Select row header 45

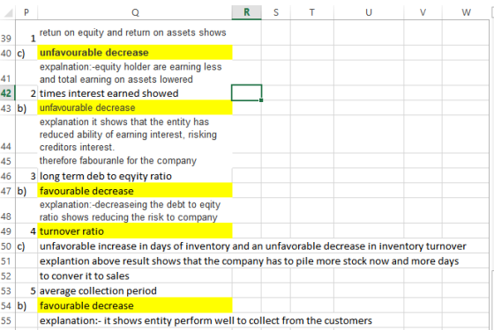tap(7, 160)
